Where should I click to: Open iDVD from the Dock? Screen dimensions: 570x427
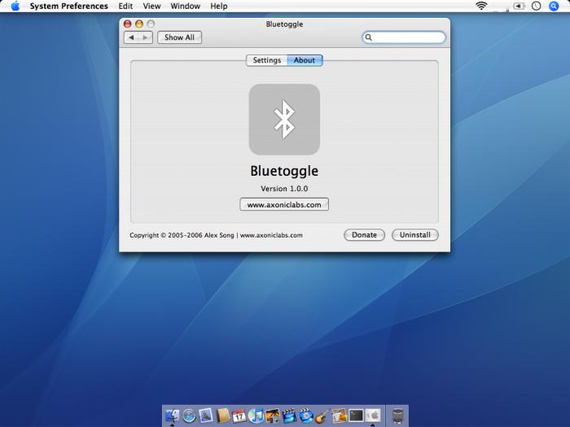tap(306, 416)
